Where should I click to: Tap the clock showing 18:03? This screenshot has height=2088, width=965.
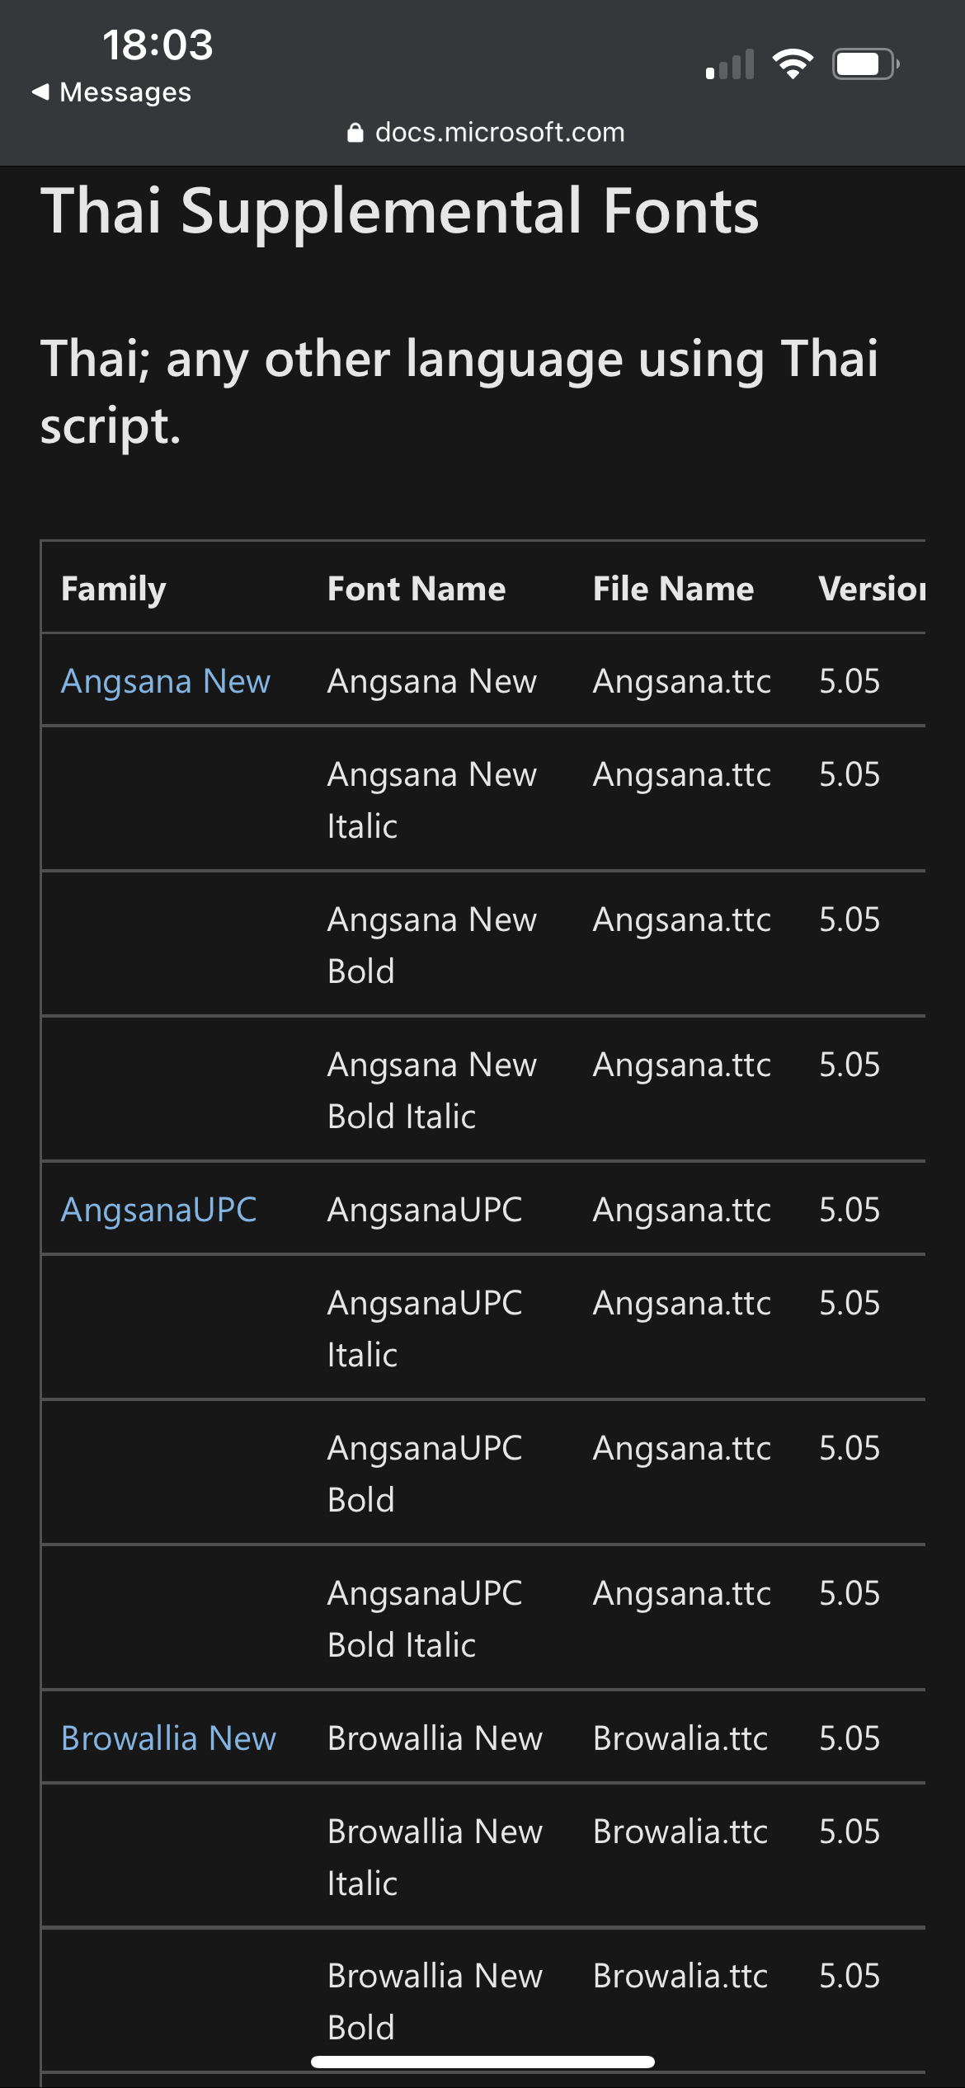158,45
